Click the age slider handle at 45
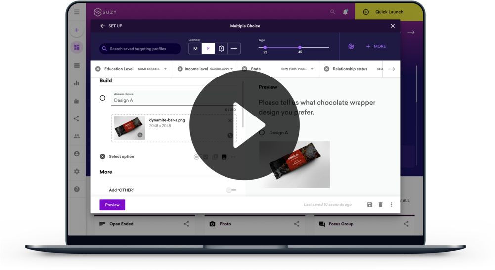 [300, 47]
